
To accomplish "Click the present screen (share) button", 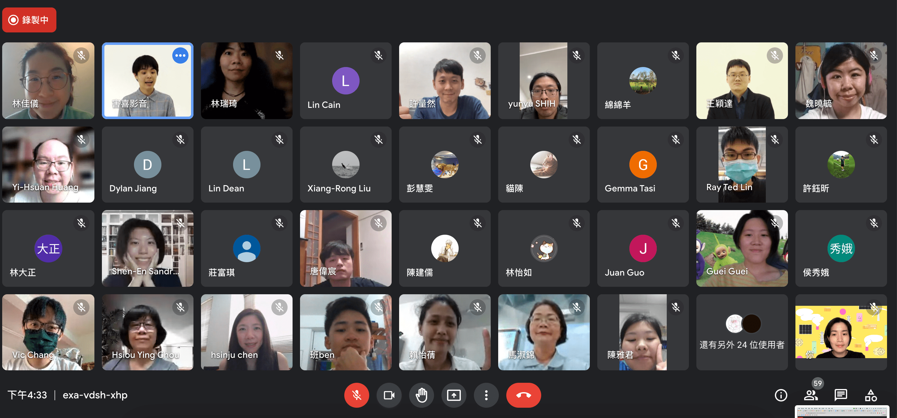I will click(454, 395).
